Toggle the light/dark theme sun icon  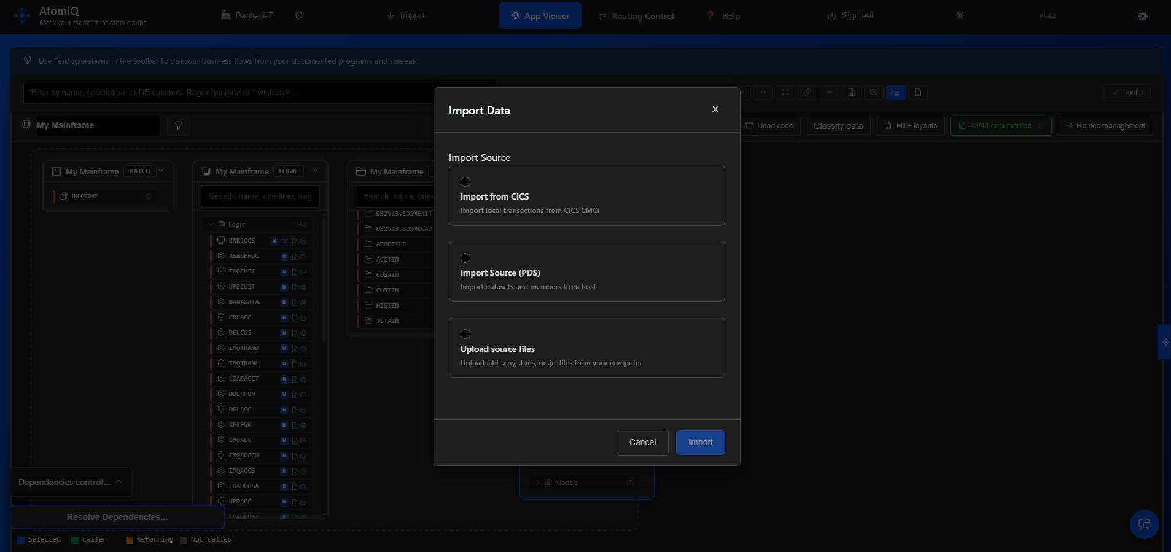960,15
